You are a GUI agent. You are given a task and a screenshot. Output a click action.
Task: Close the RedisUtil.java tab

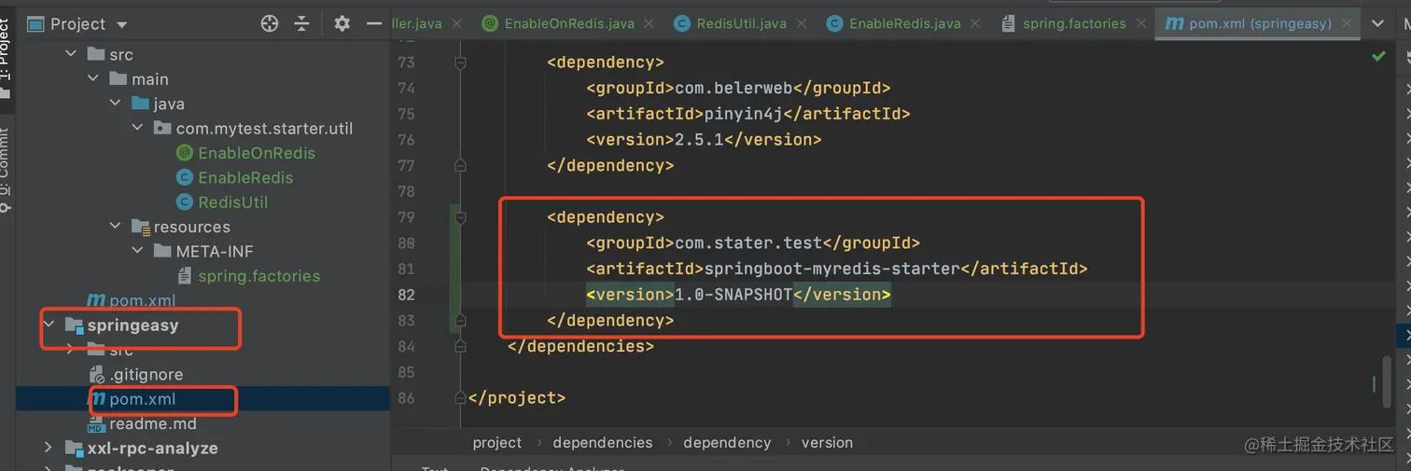803,24
